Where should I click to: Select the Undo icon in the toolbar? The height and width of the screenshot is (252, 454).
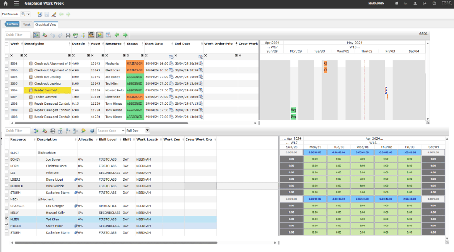click(x=53, y=35)
